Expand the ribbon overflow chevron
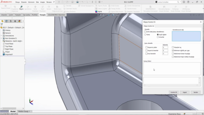The width and height of the screenshot is (204, 115). click(x=203, y=9)
